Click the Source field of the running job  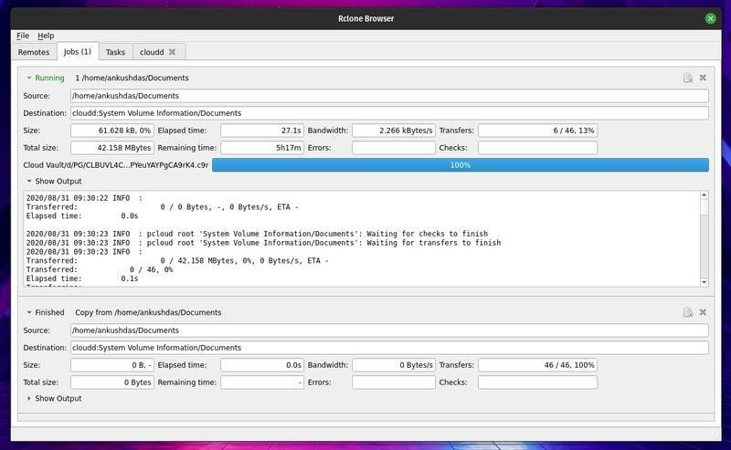pyautogui.click(x=388, y=96)
